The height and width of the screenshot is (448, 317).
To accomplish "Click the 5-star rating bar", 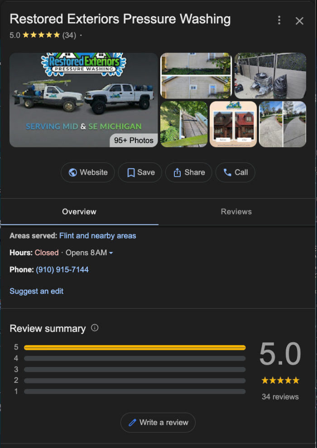I will click(135, 348).
